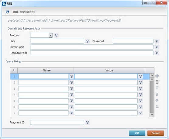Move selected query row down one
The width and height of the screenshot is (169, 139).
(157, 100)
